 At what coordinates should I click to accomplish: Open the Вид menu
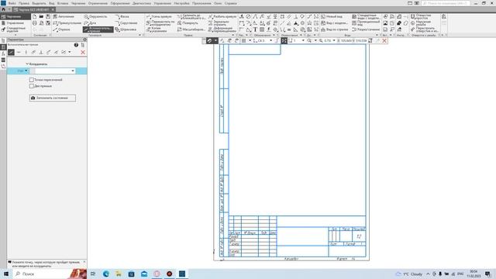point(52,3)
